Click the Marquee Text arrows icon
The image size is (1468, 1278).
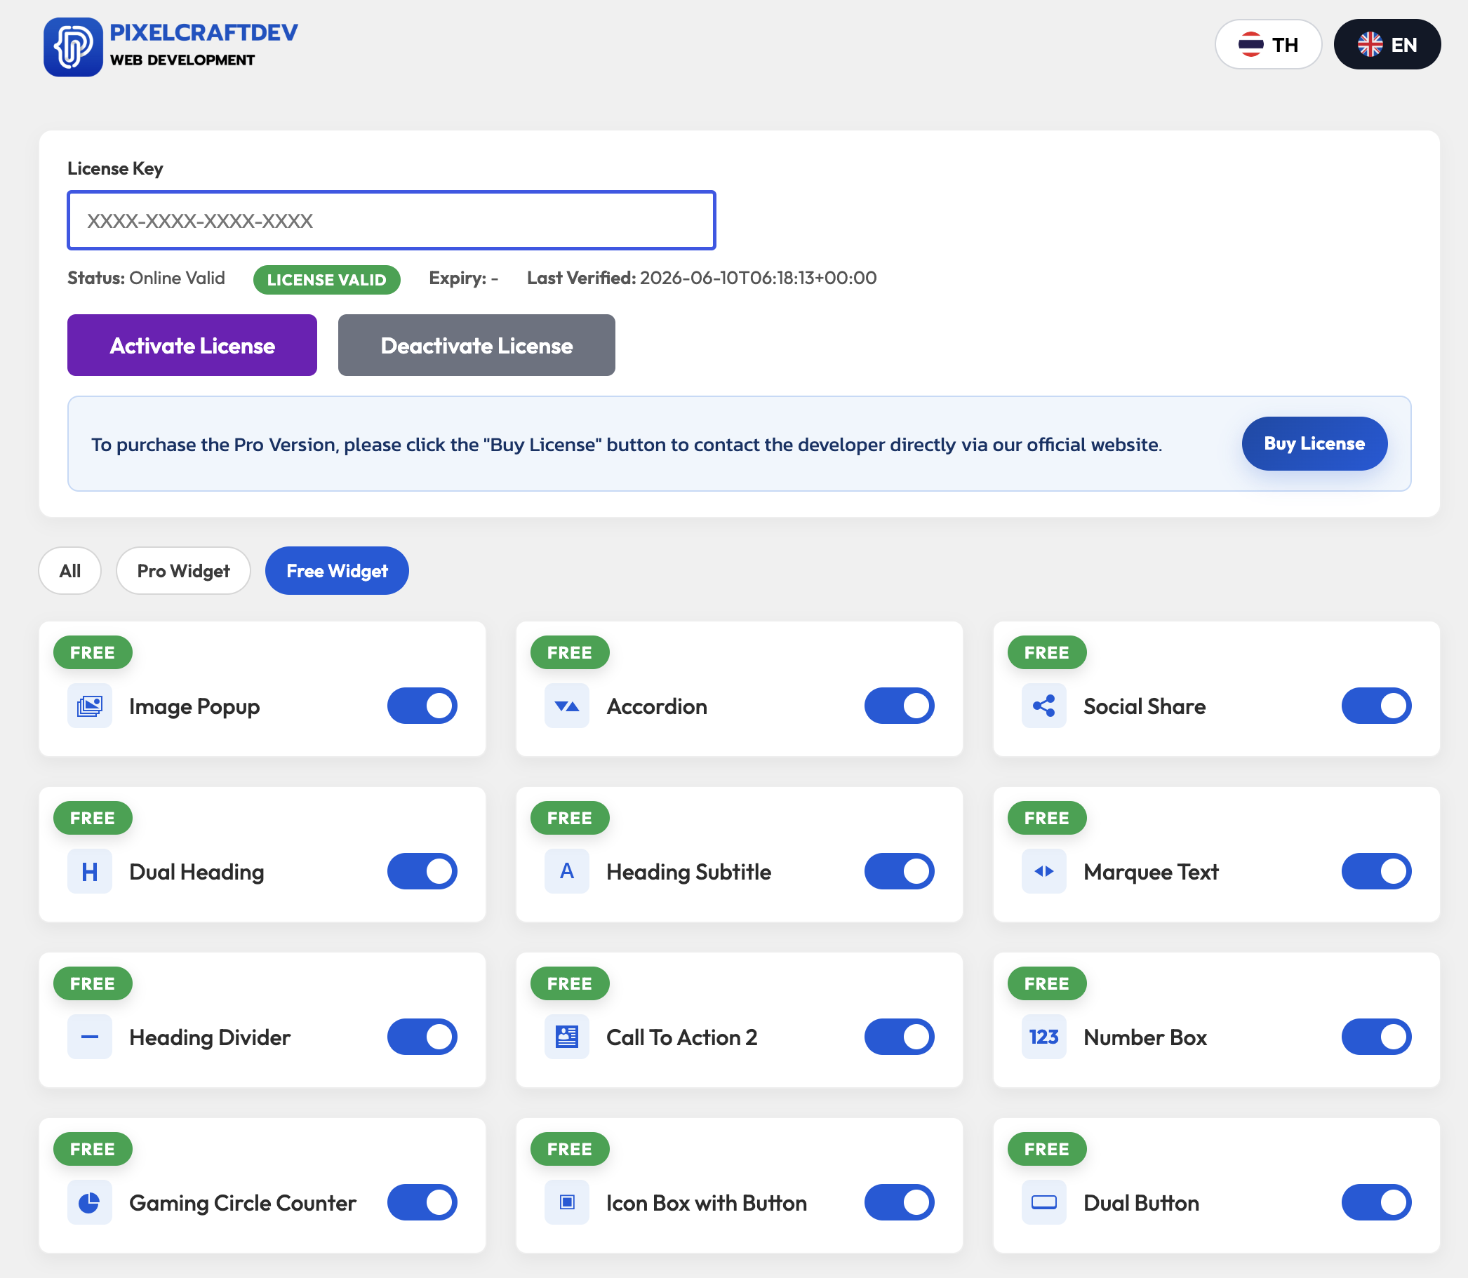pos(1044,871)
